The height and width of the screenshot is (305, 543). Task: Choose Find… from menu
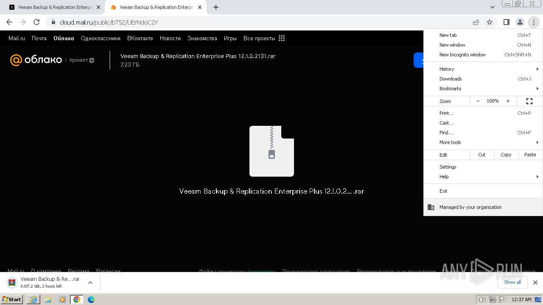pos(483,133)
